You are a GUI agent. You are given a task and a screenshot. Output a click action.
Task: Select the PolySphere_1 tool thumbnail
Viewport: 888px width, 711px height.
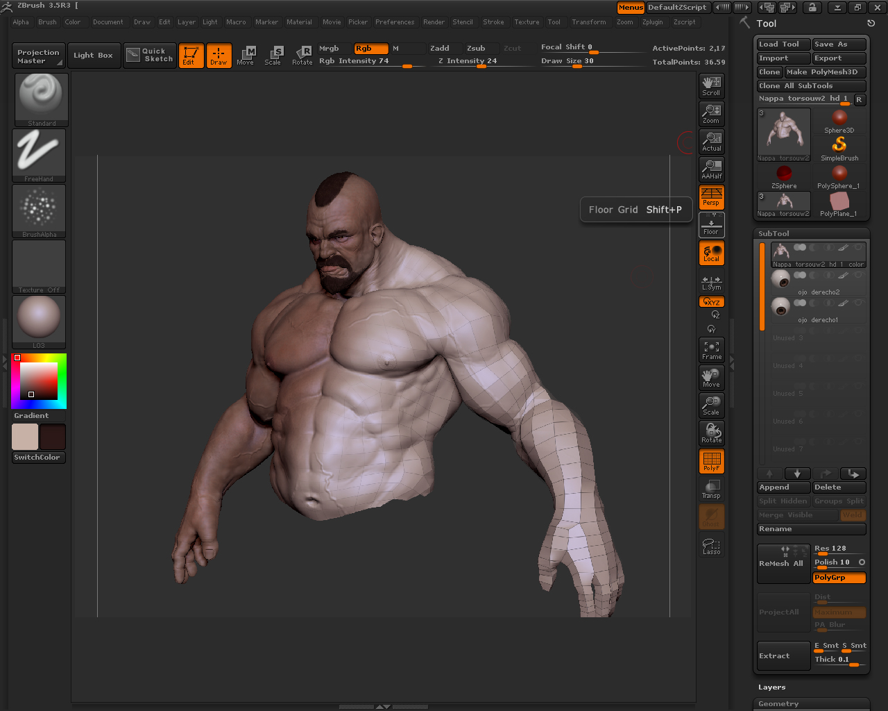(839, 176)
